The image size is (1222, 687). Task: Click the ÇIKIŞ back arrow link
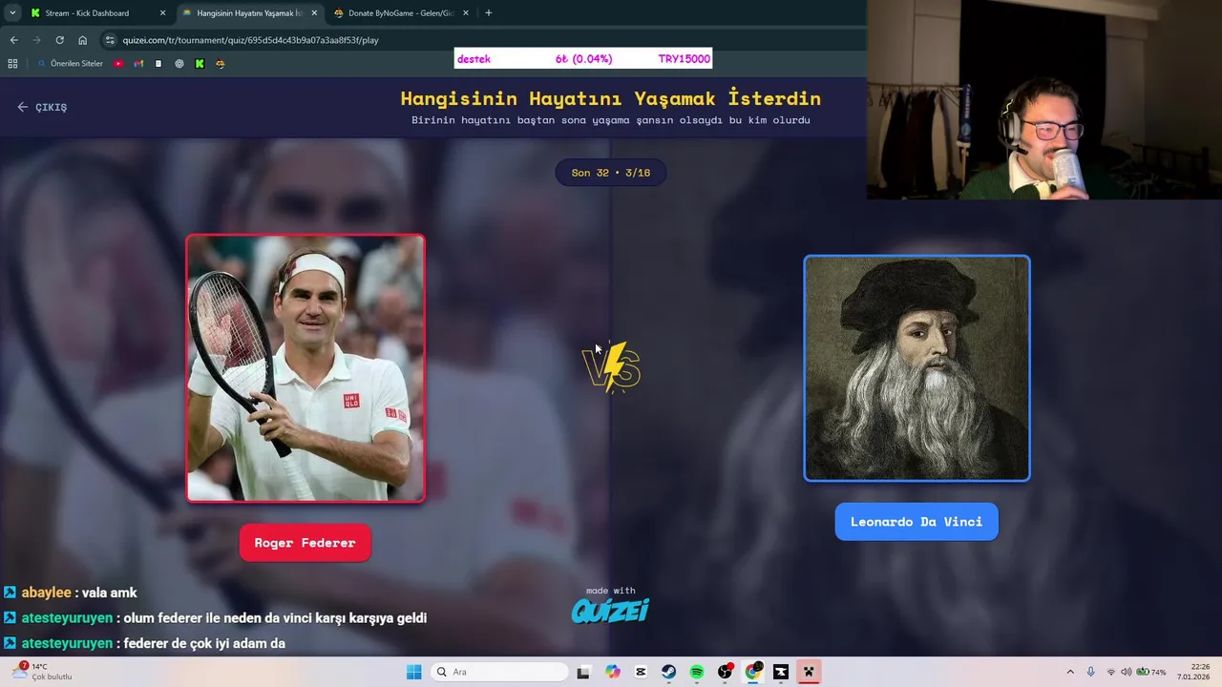click(x=42, y=107)
